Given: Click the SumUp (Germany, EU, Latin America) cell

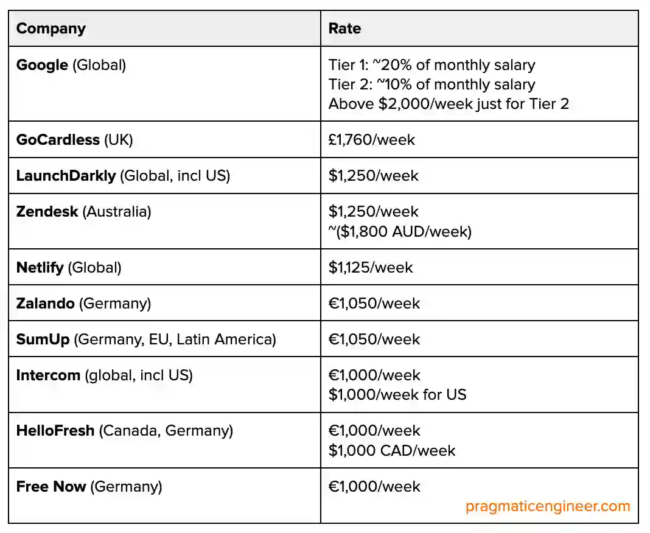Looking at the screenshot, I should [146, 339].
